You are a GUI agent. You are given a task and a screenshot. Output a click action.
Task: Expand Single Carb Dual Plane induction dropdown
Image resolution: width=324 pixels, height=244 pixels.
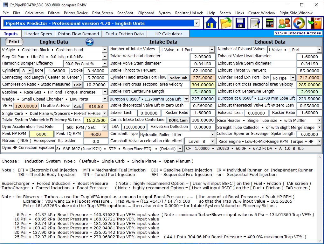click(x=105, y=113)
